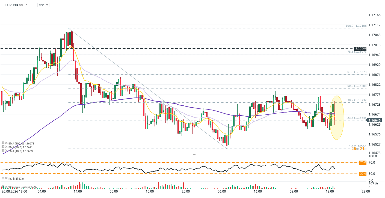Screen dimensions: 385x198
Task: Click the 1.16478 price axis label
Action: pyautogui.click(x=375, y=153)
